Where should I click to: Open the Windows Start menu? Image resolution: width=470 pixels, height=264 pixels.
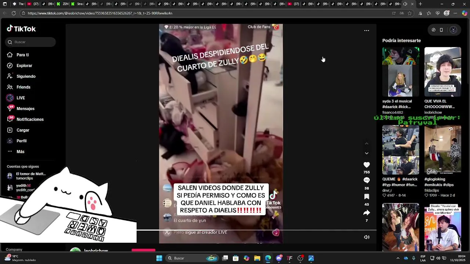[x=159, y=258]
